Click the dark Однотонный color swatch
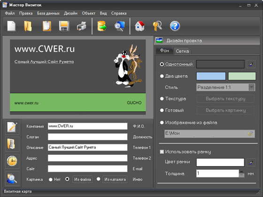This screenshot has height=197, width=263. (220, 64)
